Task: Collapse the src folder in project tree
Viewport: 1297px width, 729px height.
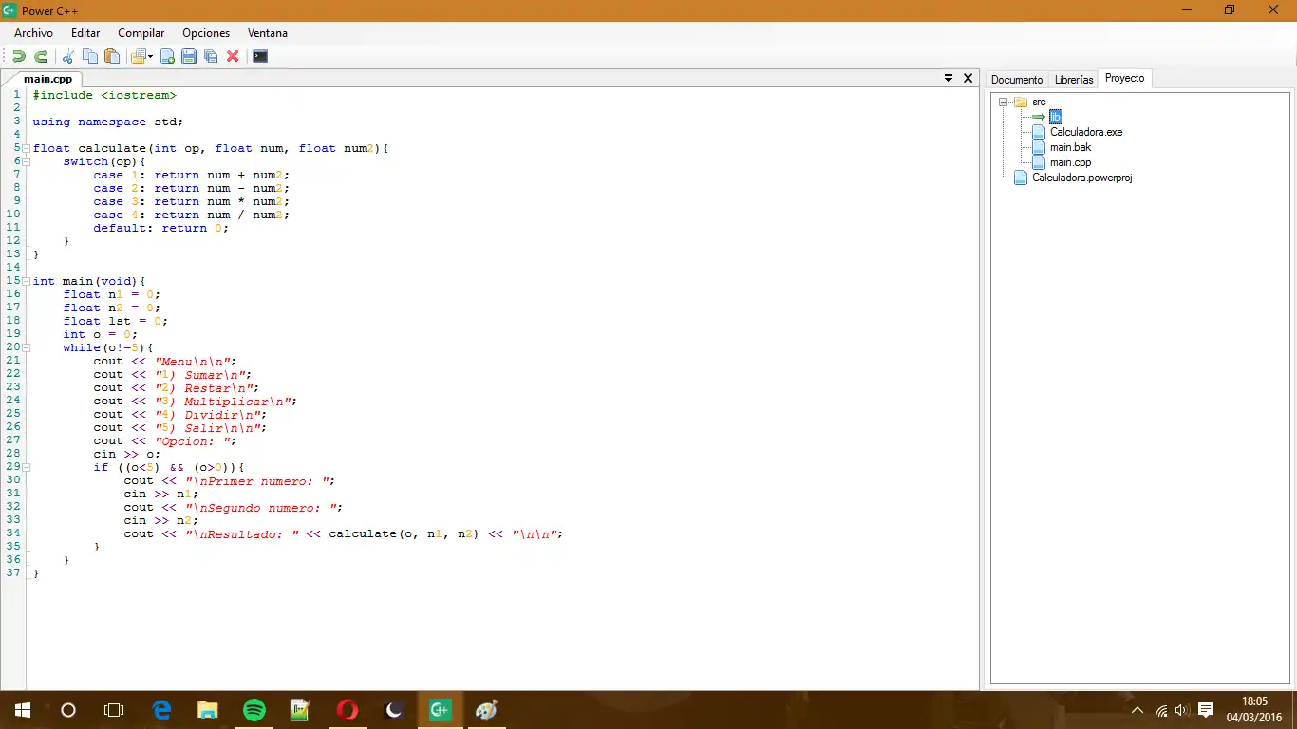Action: (x=1003, y=102)
